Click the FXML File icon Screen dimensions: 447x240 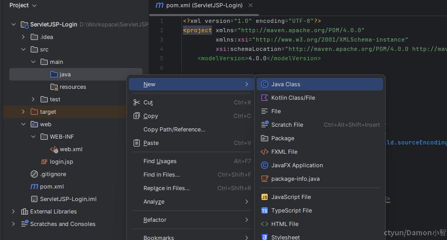264,152
